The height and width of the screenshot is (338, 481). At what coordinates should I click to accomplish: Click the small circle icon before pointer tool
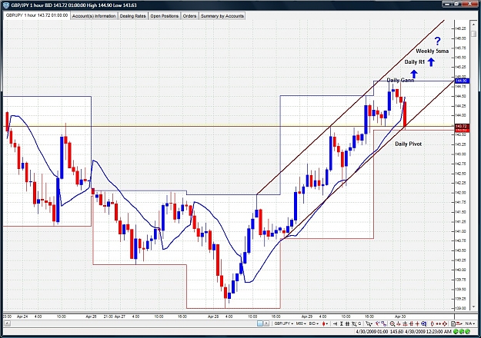click(x=359, y=323)
